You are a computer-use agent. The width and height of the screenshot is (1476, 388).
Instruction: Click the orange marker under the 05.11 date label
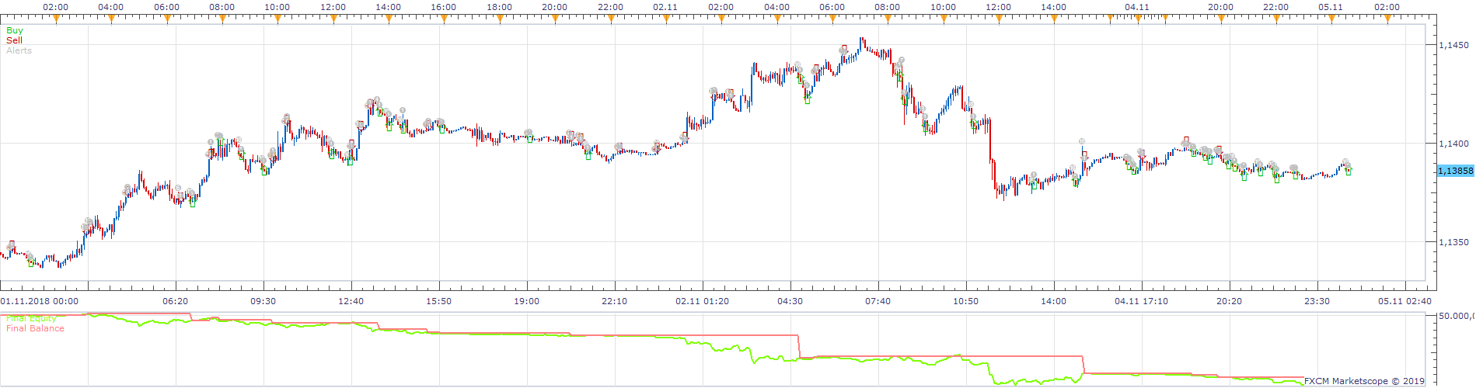click(x=1331, y=19)
